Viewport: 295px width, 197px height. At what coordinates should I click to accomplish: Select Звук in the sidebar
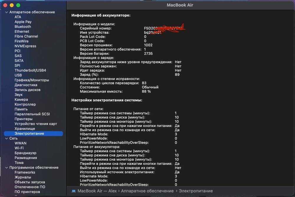[19, 95]
